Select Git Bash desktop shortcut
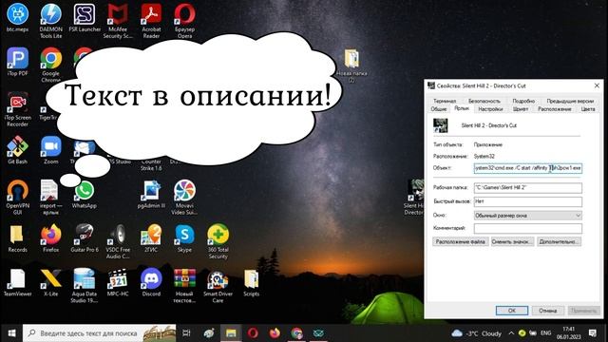Screen dimensions: 608x342 coord(17,150)
